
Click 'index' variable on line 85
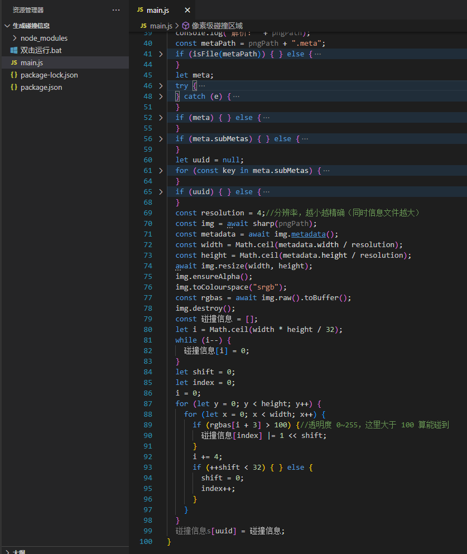click(x=203, y=383)
